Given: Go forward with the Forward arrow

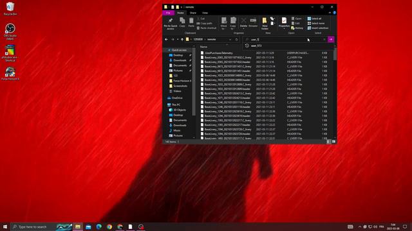Looking at the screenshot, I should point(173,39).
